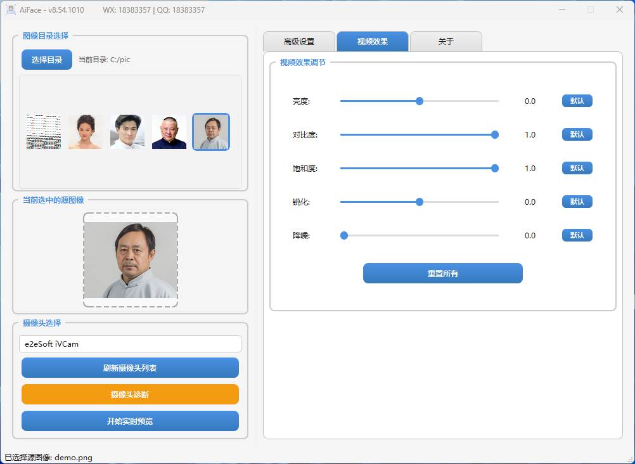Reset all effects with 重置所有

click(442, 273)
